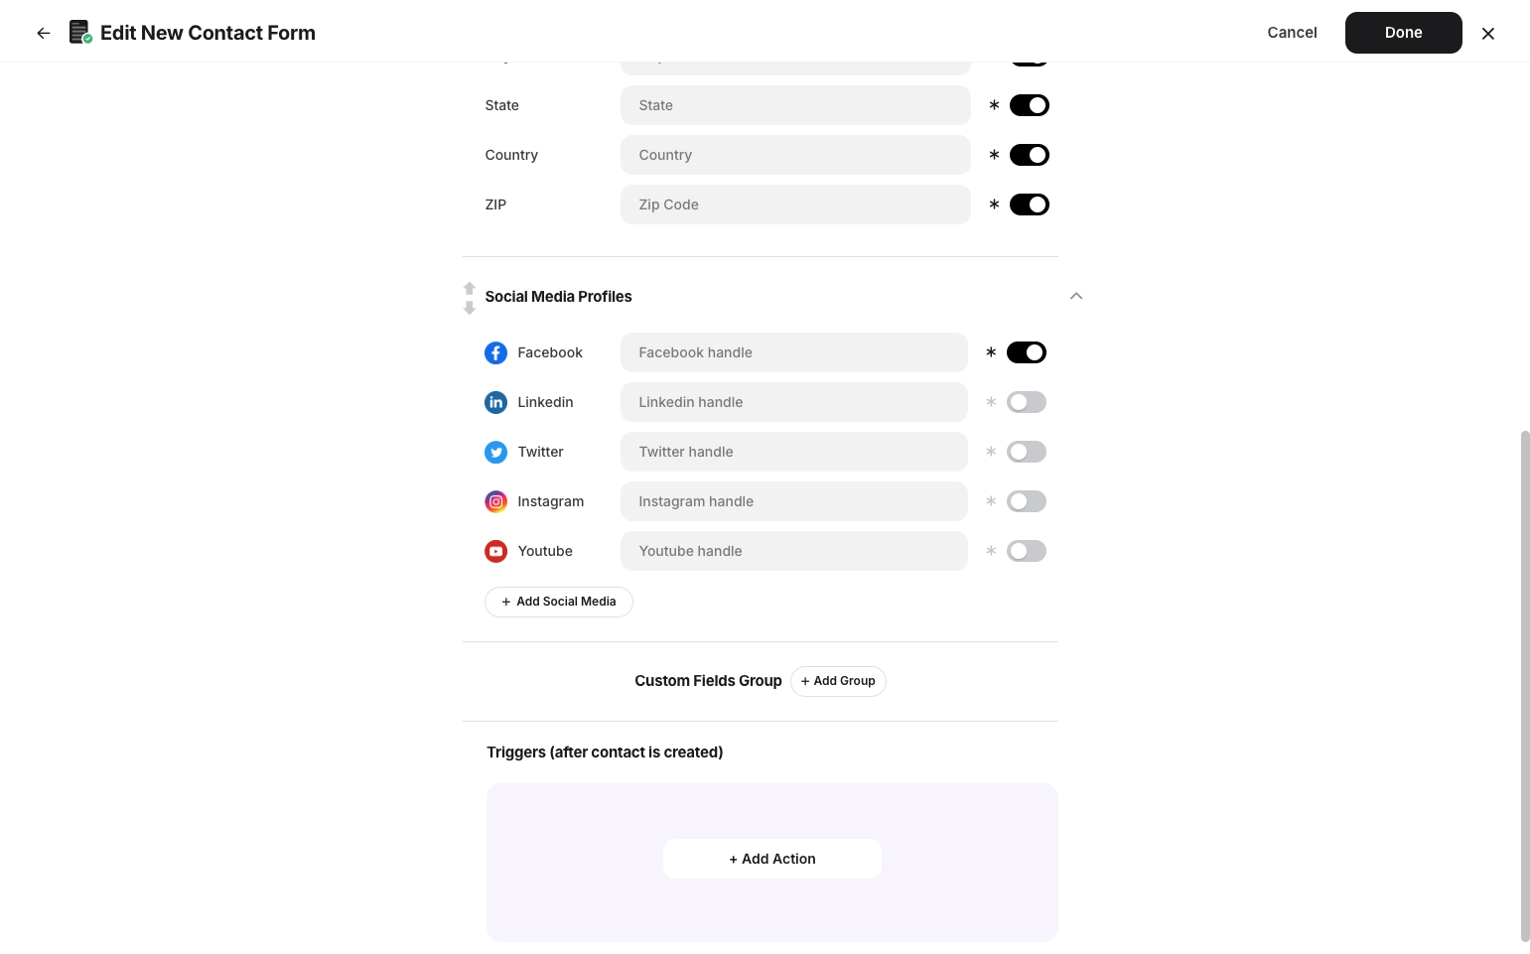Click Add Action in triggers area
The width and height of the screenshot is (1530, 954).
772,859
